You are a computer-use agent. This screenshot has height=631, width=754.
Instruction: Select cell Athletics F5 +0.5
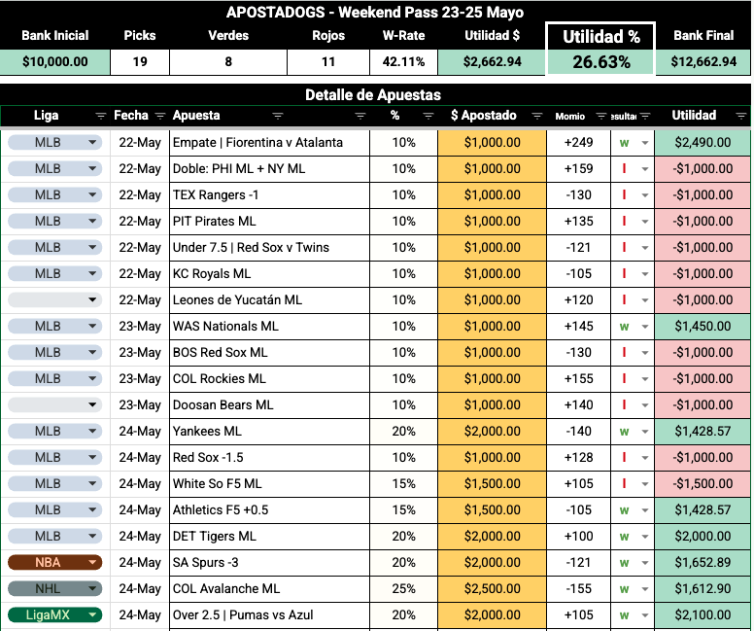[x=269, y=509]
